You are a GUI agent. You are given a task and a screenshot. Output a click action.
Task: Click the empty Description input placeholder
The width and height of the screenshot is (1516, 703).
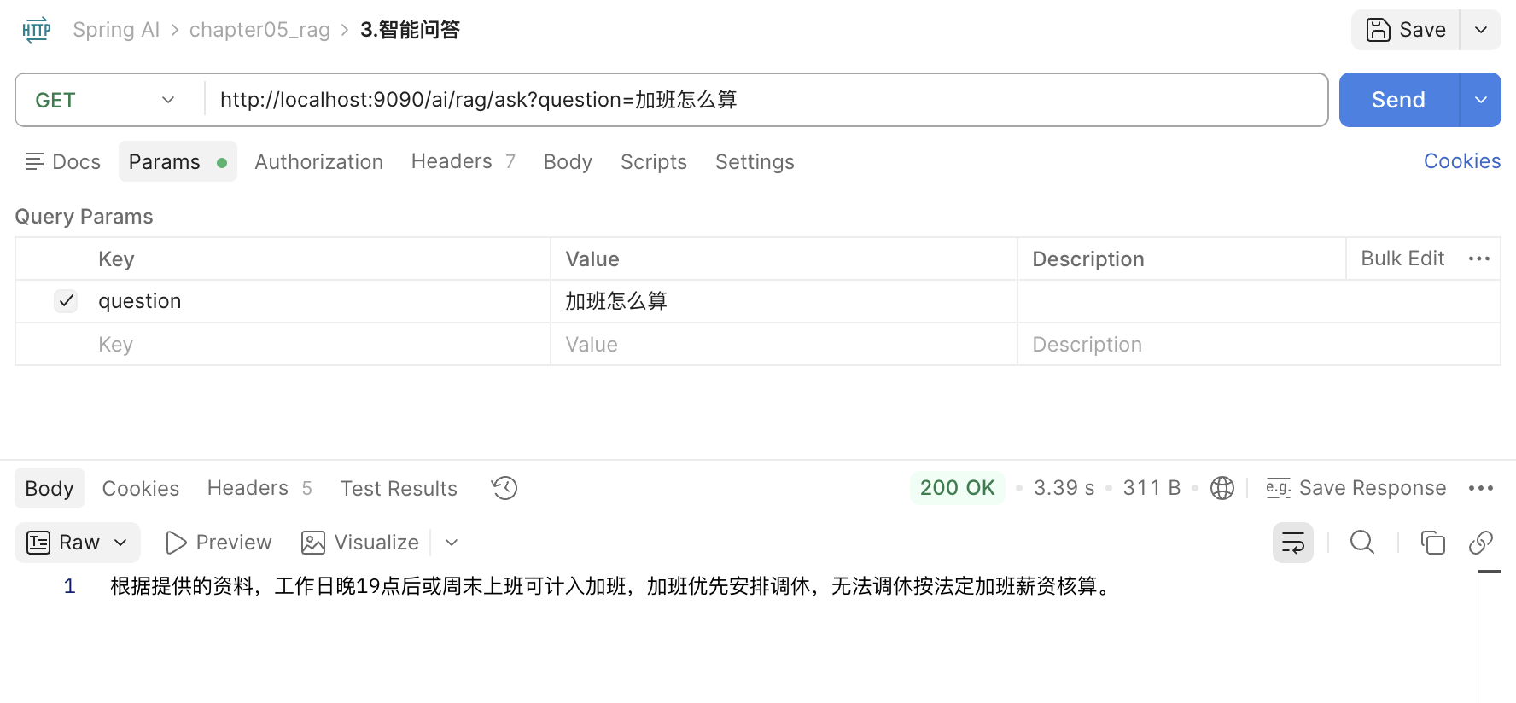point(1258,344)
